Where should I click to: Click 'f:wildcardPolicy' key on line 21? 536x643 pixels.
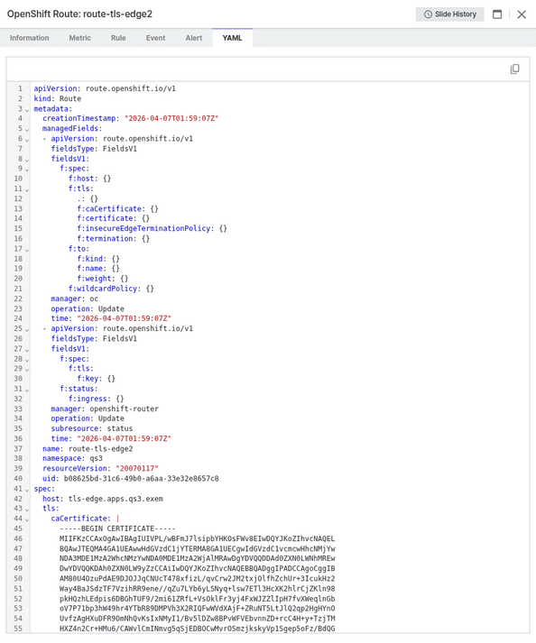tap(105, 289)
